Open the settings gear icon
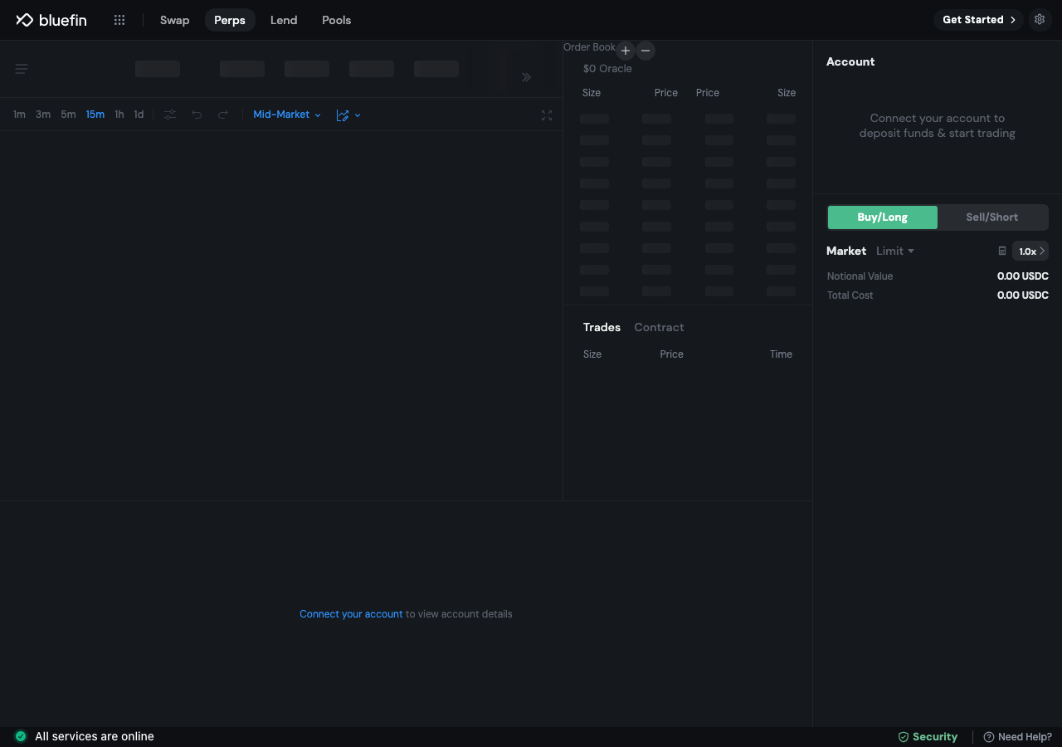This screenshot has height=747, width=1062. click(1040, 19)
